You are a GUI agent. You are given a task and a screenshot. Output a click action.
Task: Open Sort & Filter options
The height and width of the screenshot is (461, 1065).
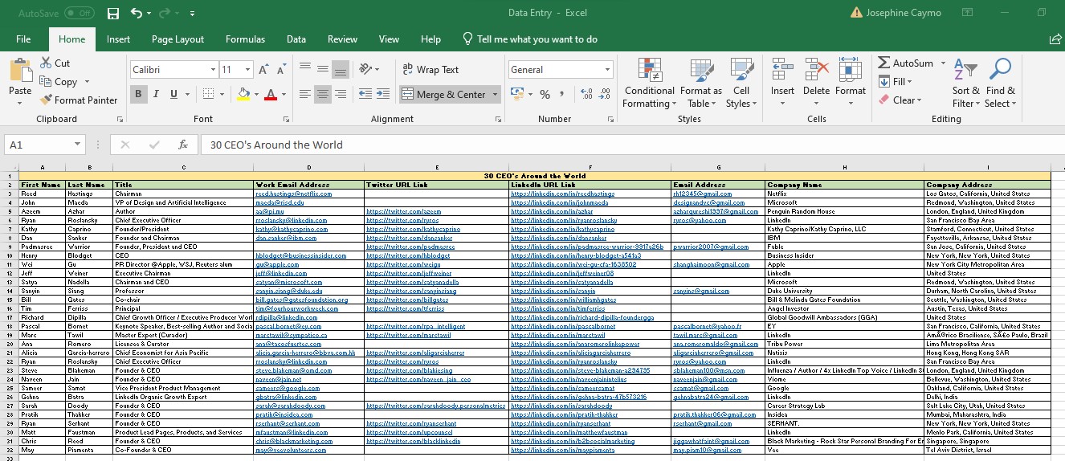tap(965, 83)
